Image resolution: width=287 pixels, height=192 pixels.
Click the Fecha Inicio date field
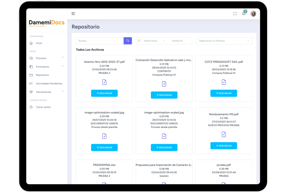tap(151, 41)
